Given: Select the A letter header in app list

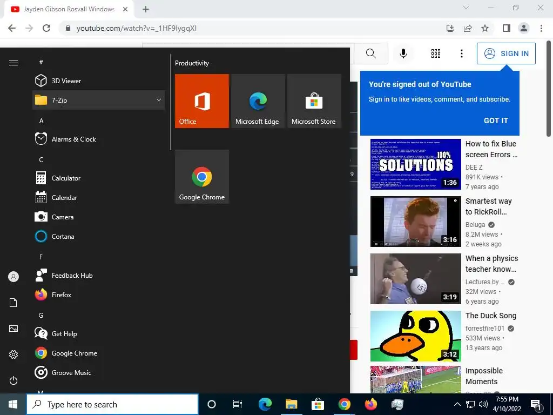Looking at the screenshot, I should [41, 121].
